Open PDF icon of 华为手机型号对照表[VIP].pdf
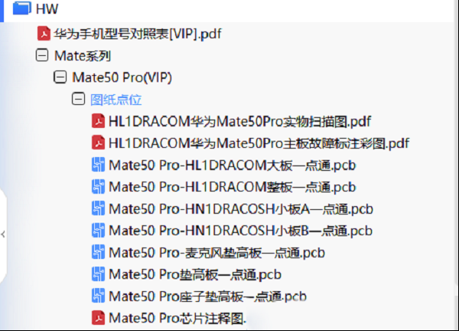Screen dimensions: 459x331 tap(44, 34)
